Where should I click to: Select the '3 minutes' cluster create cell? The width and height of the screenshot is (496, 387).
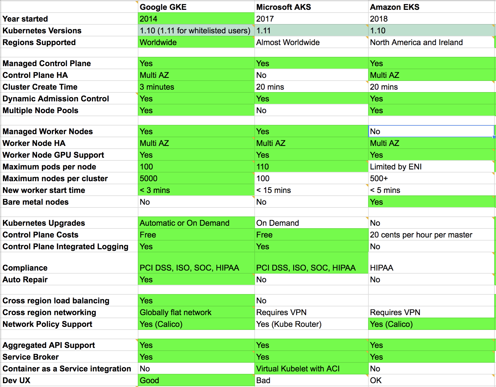196,87
